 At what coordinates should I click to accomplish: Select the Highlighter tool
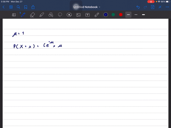pos(42,15)
